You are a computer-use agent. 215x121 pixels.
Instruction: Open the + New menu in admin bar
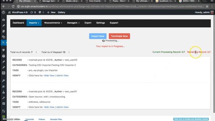(51, 12)
